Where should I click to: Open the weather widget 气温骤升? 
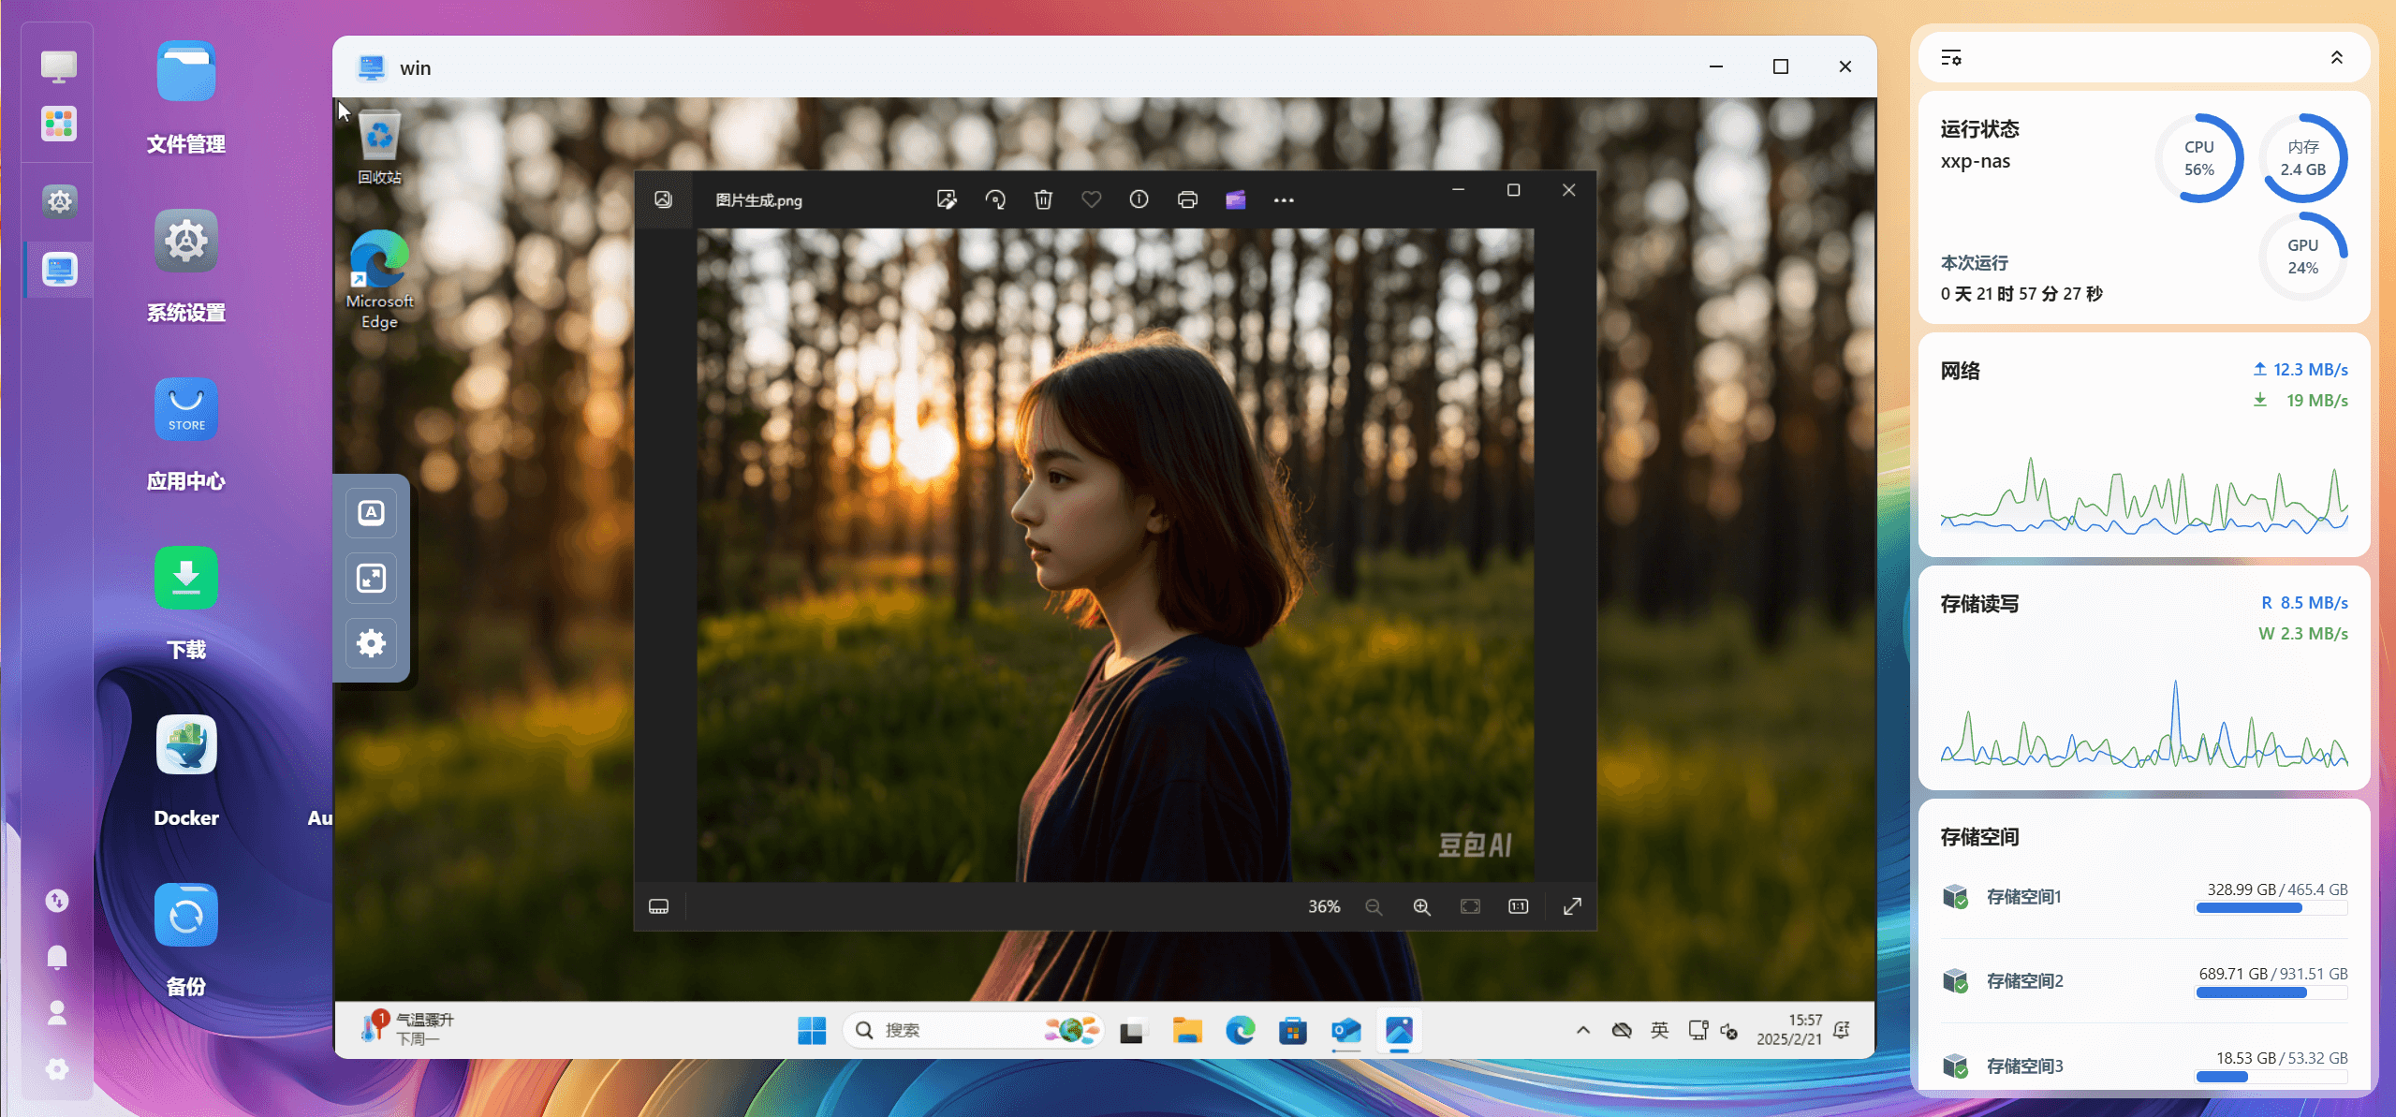[x=409, y=1029]
